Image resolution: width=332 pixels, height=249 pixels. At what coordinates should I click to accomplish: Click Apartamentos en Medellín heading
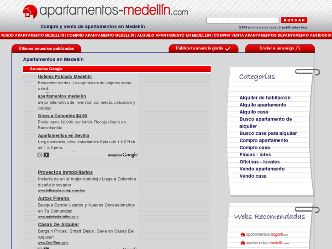point(53,59)
